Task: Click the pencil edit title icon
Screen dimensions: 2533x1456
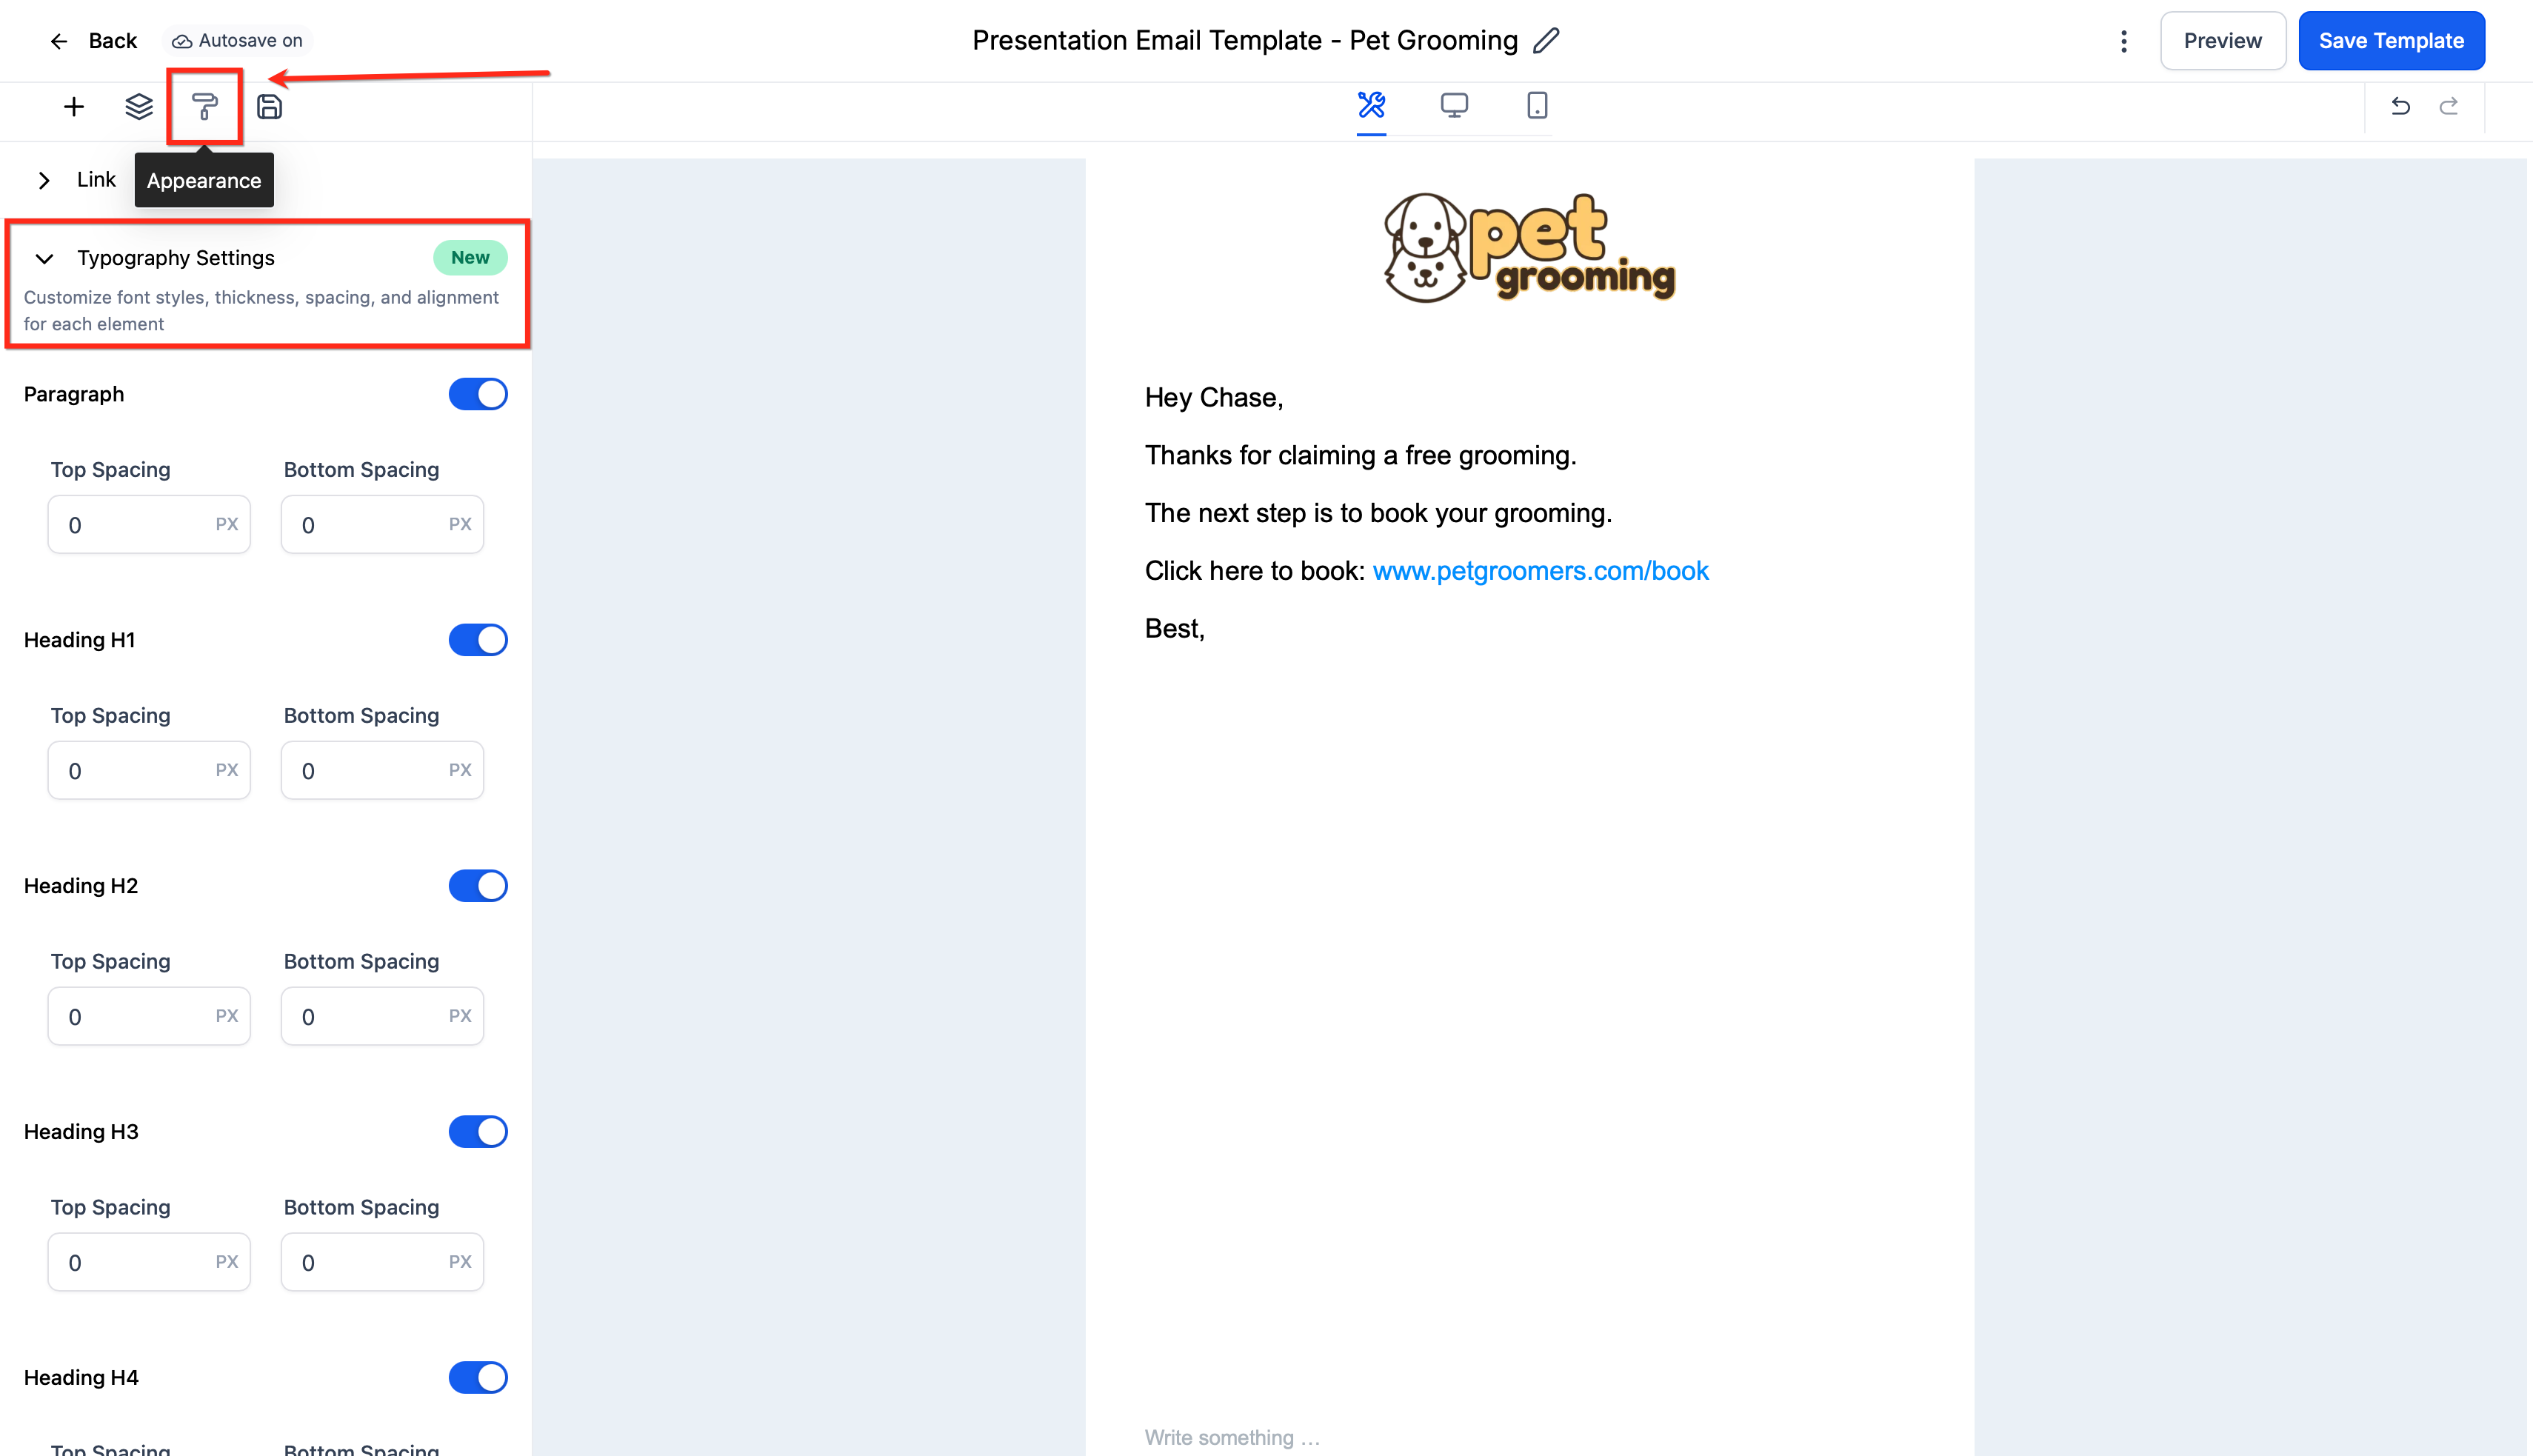Action: point(1546,40)
